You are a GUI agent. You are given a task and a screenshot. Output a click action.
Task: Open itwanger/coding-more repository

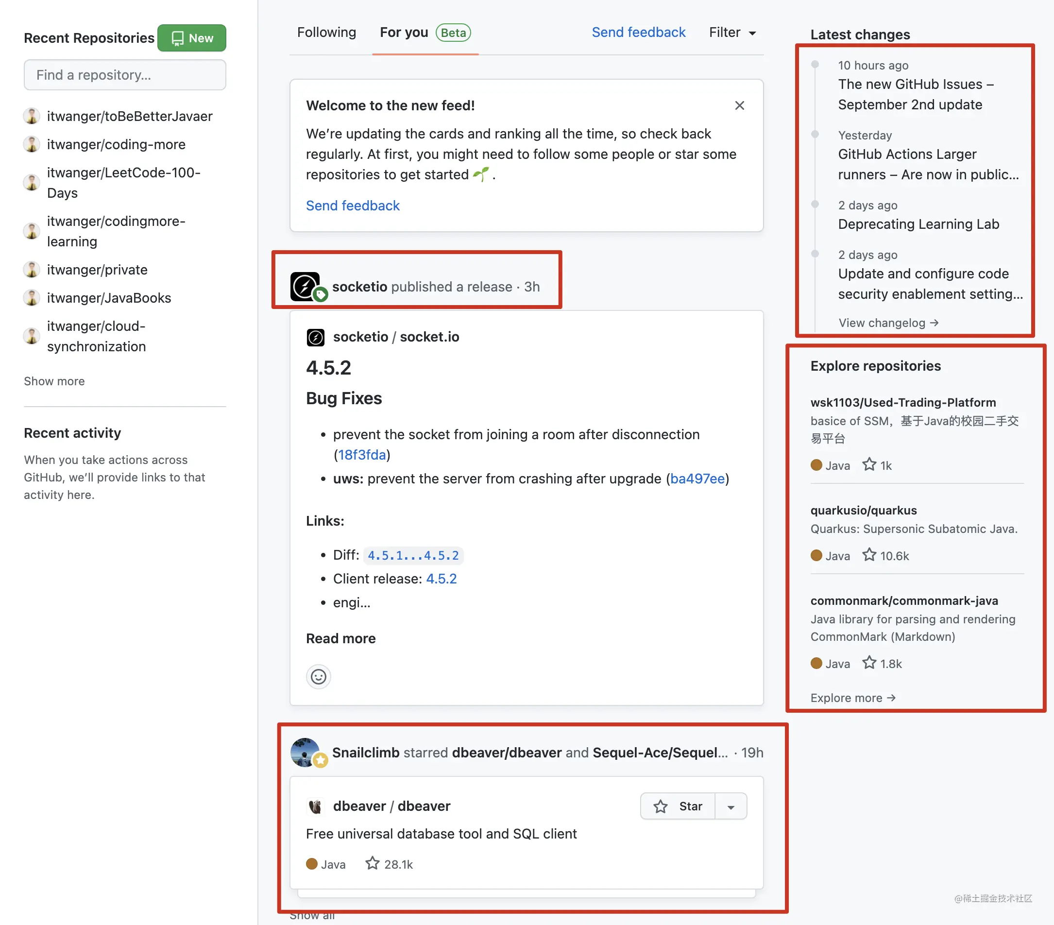pyautogui.click(x=116, y=144)
